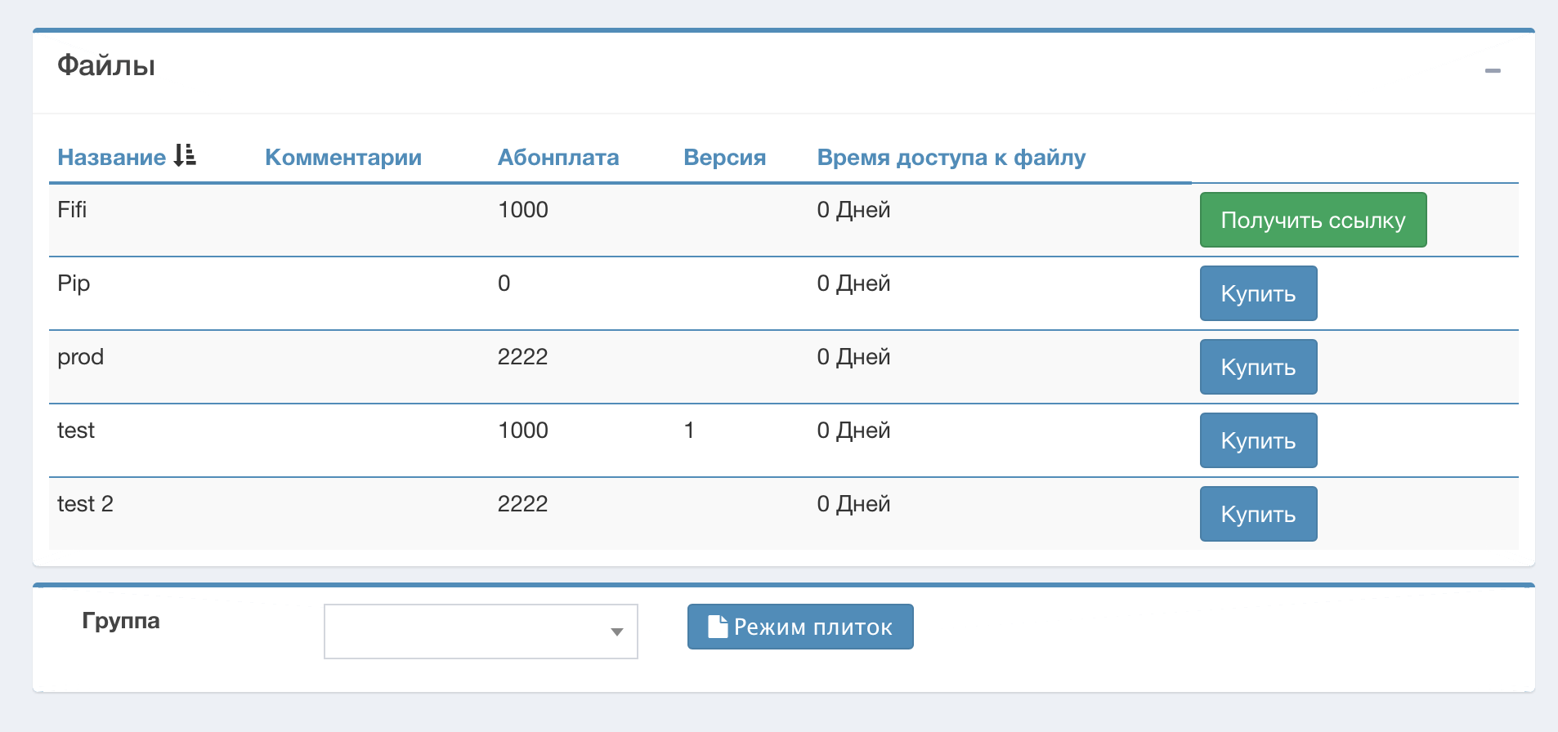The image size is (1558, 732).
Task: Click the test 2 row name
Action: tap(85, 504)
